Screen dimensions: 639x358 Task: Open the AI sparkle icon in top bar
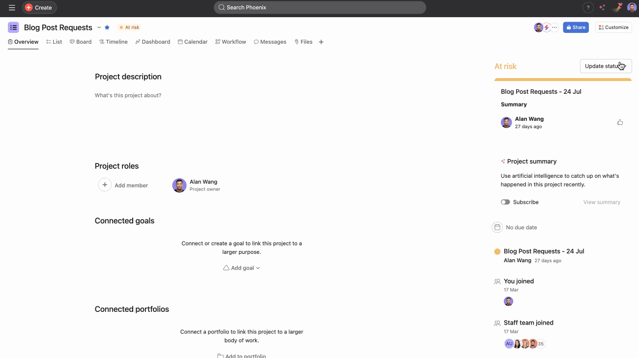(x=602, y=7)
